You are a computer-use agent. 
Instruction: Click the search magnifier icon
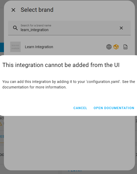click(x=15, y=28)
